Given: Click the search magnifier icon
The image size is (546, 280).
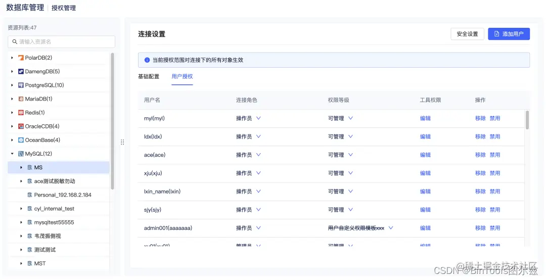Looking at the screenshot, I should click(15, 42).
